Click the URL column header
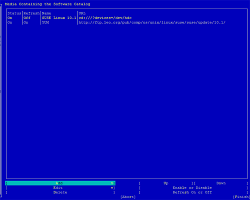 [82, 13]
